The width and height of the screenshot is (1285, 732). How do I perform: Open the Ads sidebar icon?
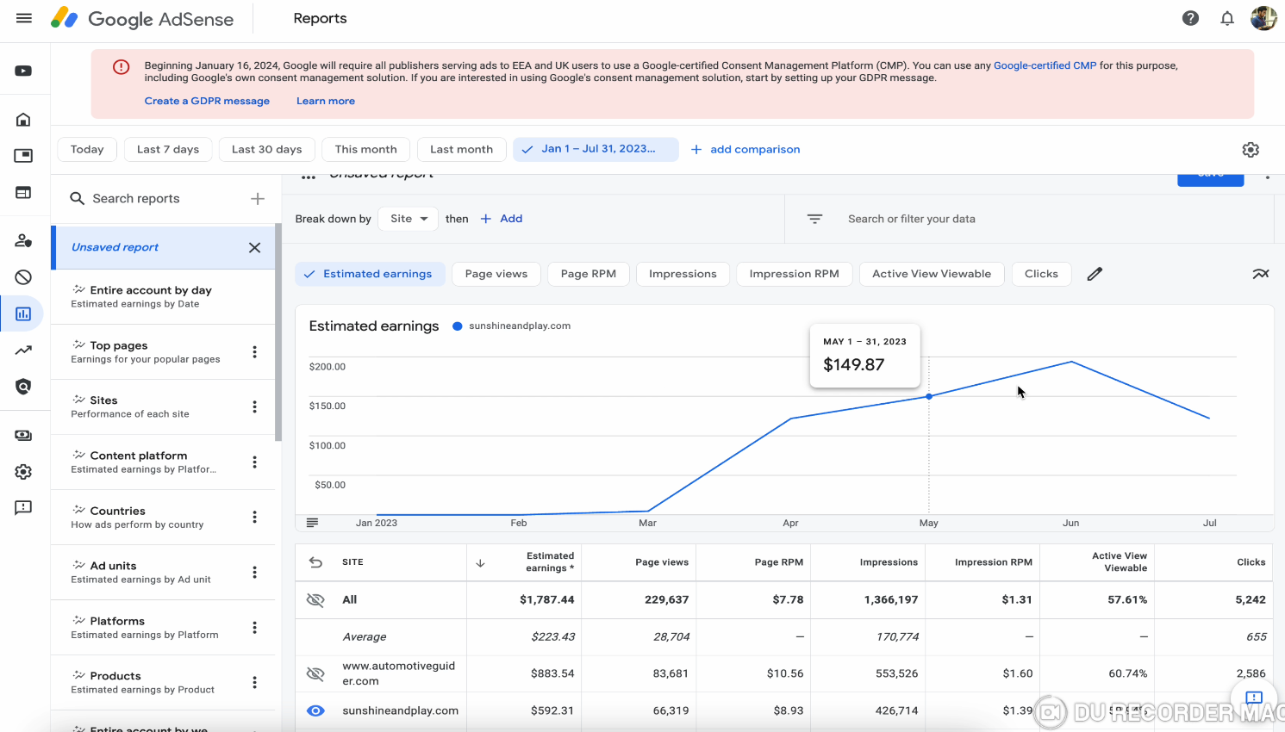[23, 156]
